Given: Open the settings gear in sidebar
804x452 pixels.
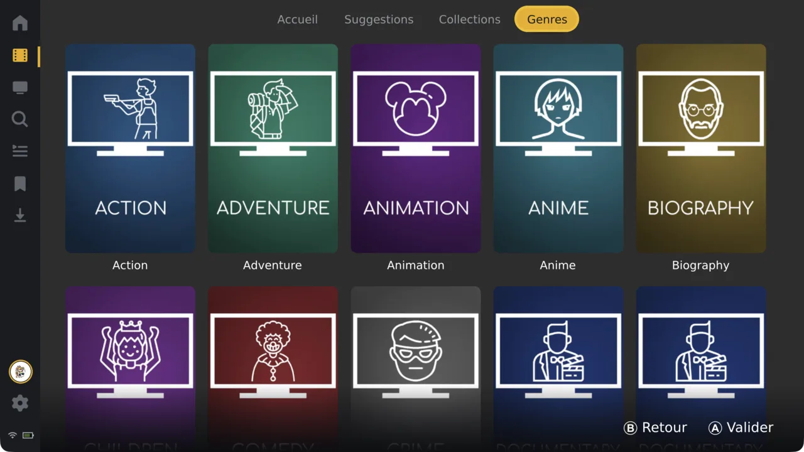Looking at the screenshot, I should click(x=20, y=403).
